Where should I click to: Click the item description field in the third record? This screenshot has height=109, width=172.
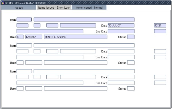coord(84,71)
